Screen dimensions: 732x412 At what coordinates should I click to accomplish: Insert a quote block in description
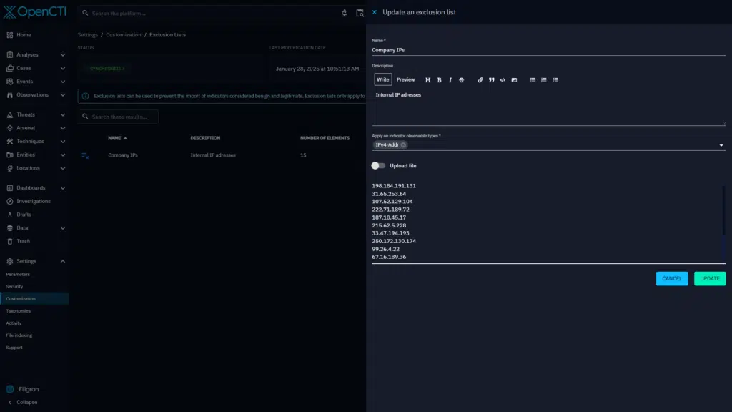tap(492, 80)
